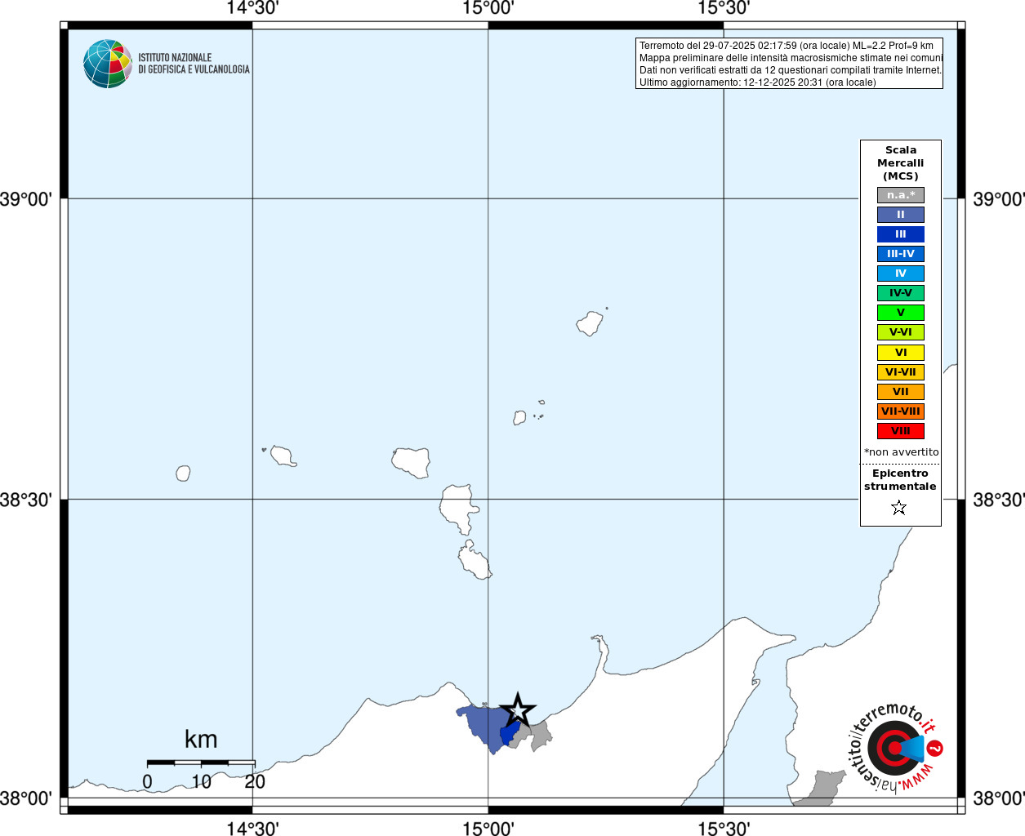Screen dimensions: 1025x836
Task: Click the scale bar value '10'
Action: coord(201,782)
